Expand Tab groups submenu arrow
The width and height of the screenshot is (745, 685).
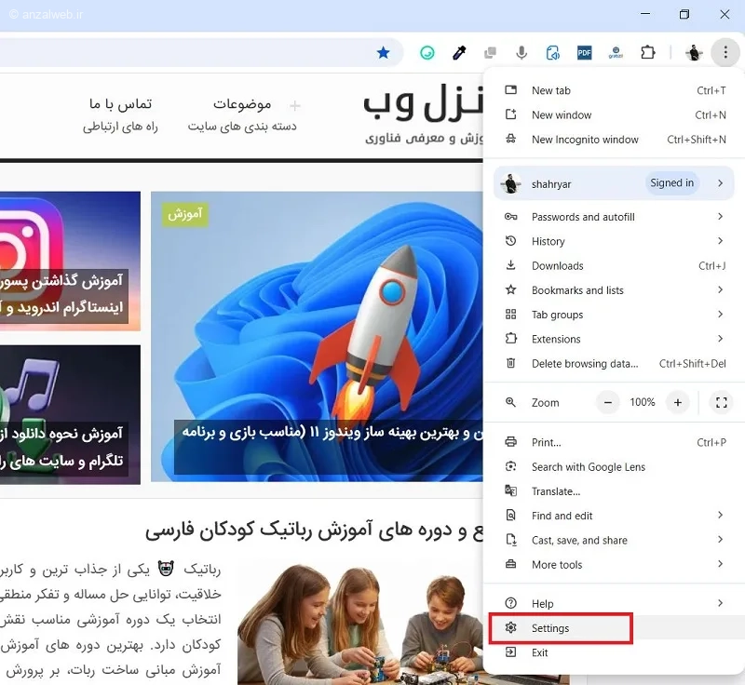(x=720, y=315)
